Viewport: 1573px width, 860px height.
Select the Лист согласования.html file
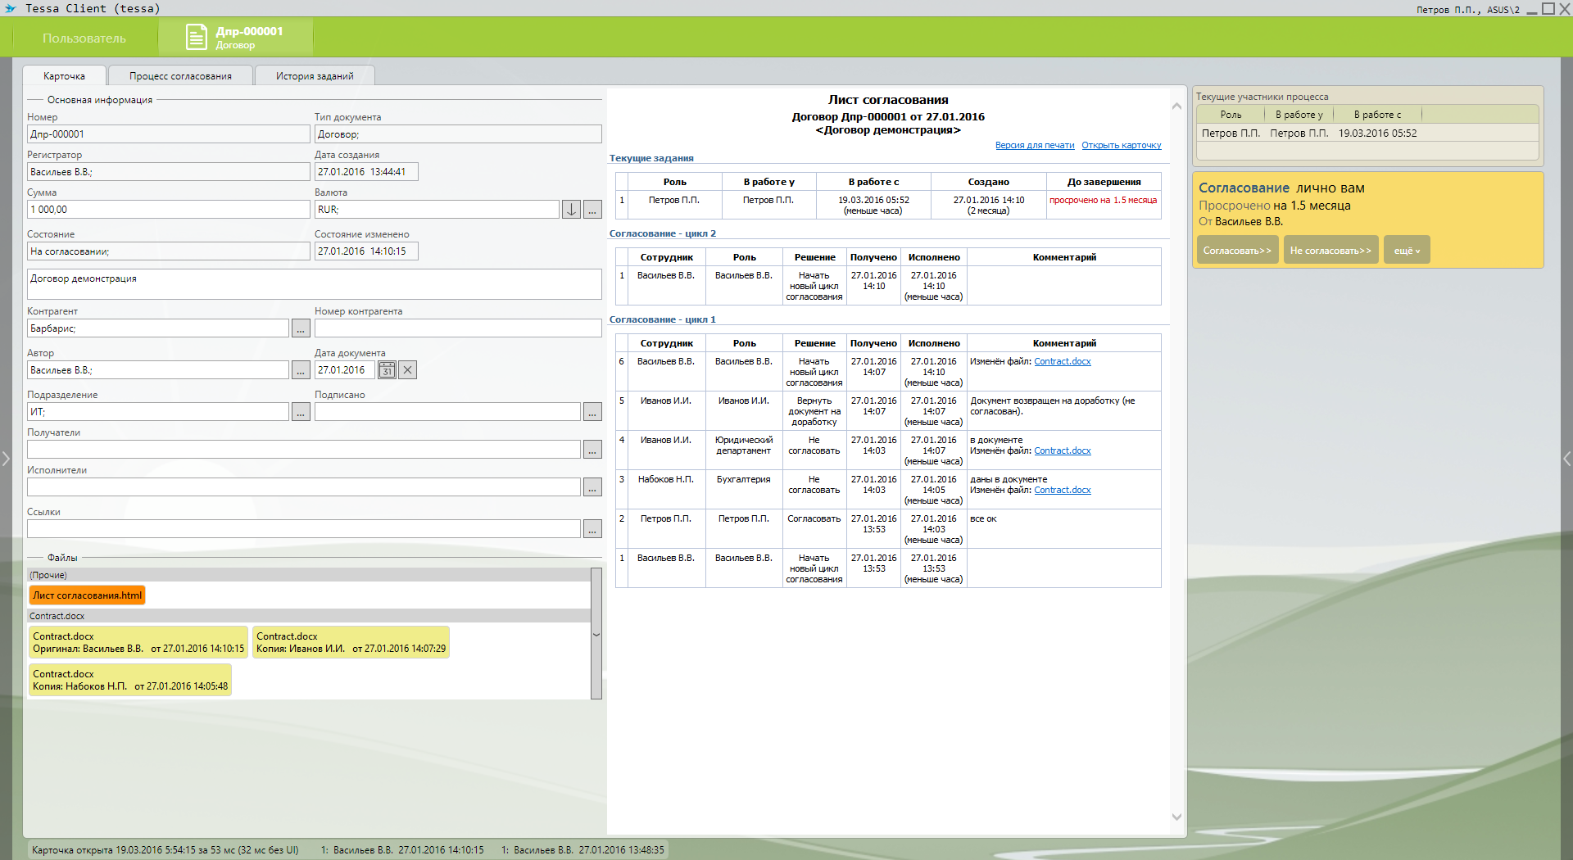[88, 595]
